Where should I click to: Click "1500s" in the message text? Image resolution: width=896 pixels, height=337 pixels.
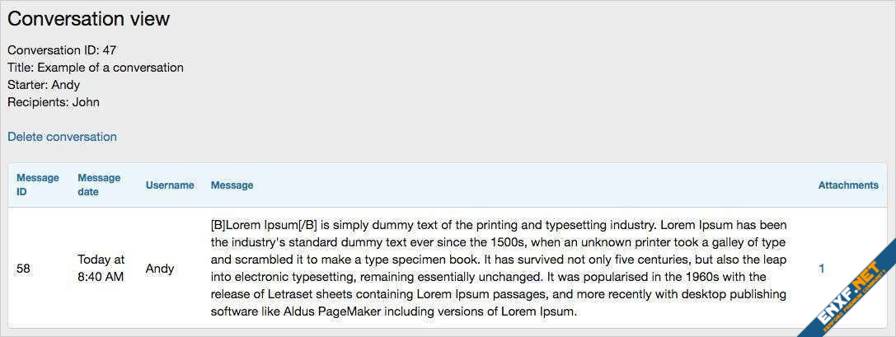(x=509, y=242)
